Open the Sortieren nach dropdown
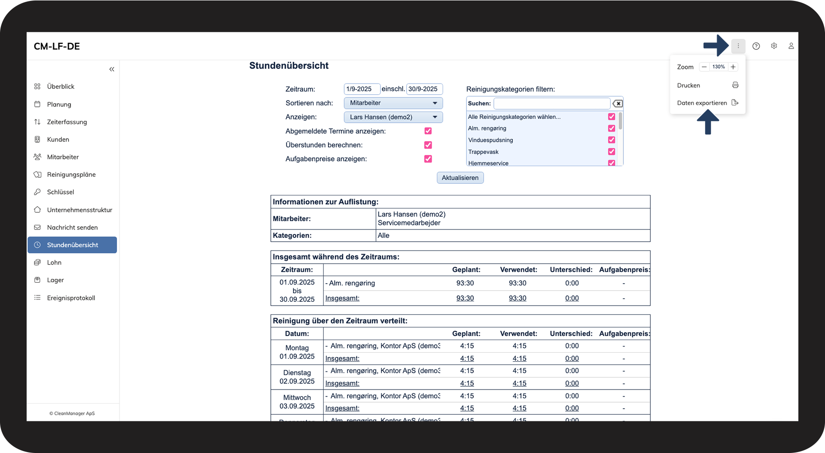The width and height of the screenshot is (825, 453). [393, 103]
